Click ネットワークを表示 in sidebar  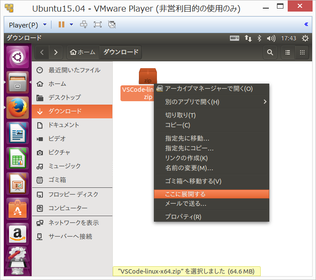click(x=72, y=223)
